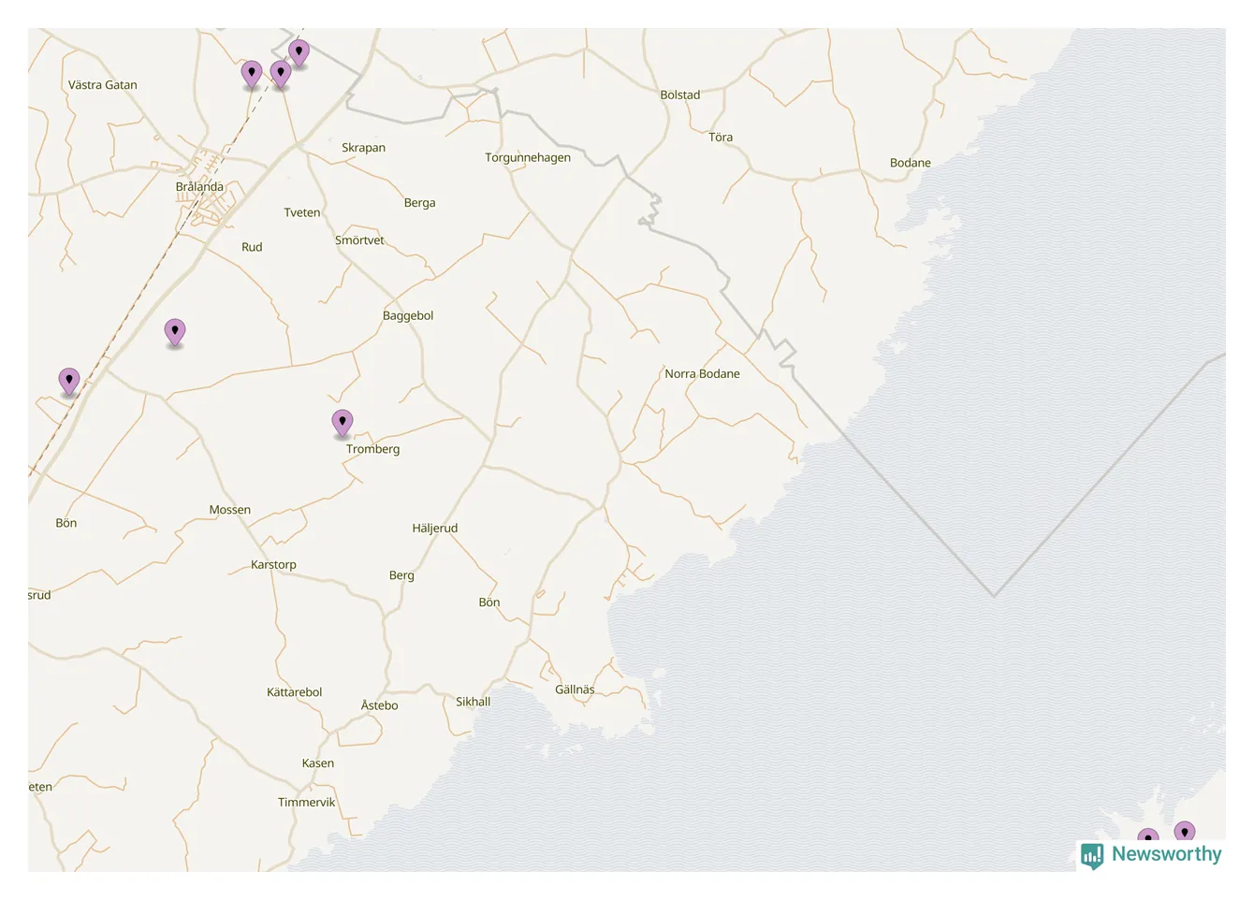This screenshot has width=1254, height=900.
Task: Select the highest pin of three north of Brålanda
Action: coord(299,54)
